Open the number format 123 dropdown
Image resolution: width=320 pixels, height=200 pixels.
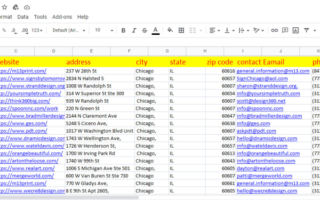click(37, 31)
